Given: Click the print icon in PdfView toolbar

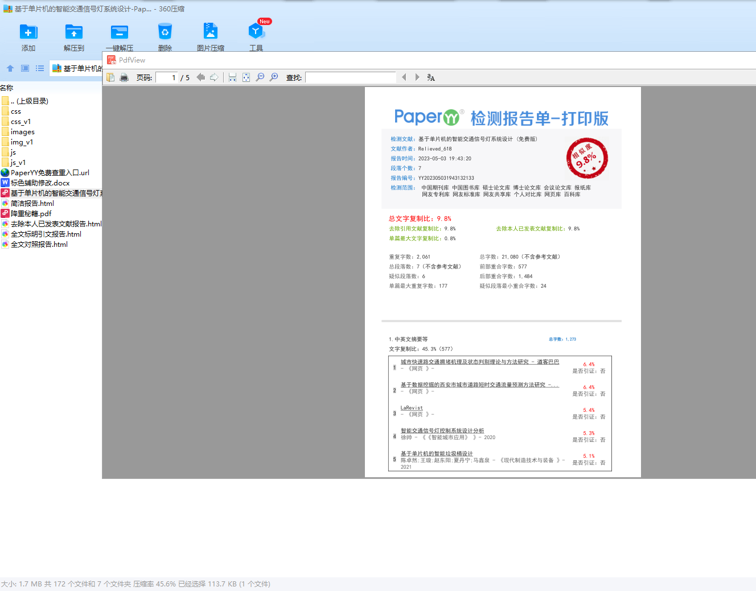Looking at the screenshot, I should coord(124,77).
